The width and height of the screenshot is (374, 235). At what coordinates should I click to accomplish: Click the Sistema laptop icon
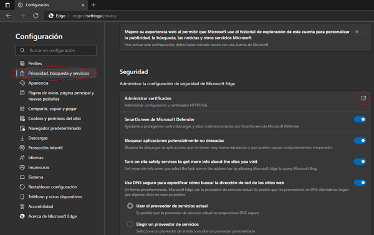coord(22,177)
